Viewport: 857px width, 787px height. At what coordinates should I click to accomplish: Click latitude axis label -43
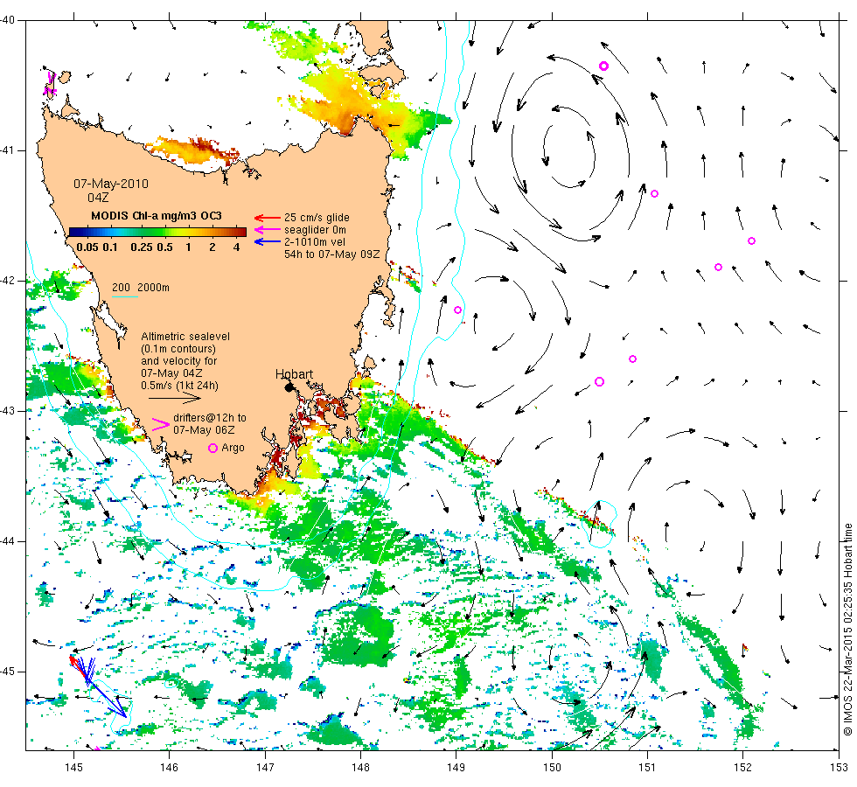(x=8, y=411)
